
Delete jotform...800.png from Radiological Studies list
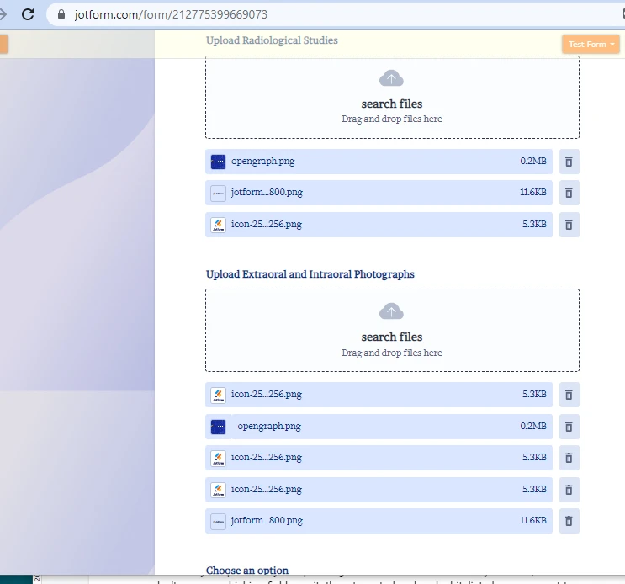coord(569,193)
